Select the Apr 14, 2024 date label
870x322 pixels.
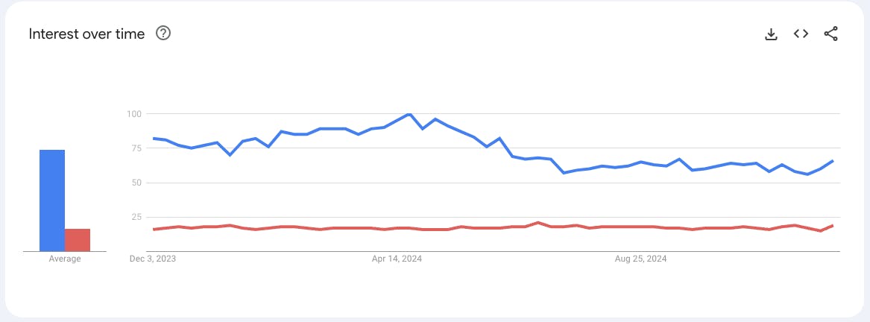pyautogui.click(x=397, y=259)
